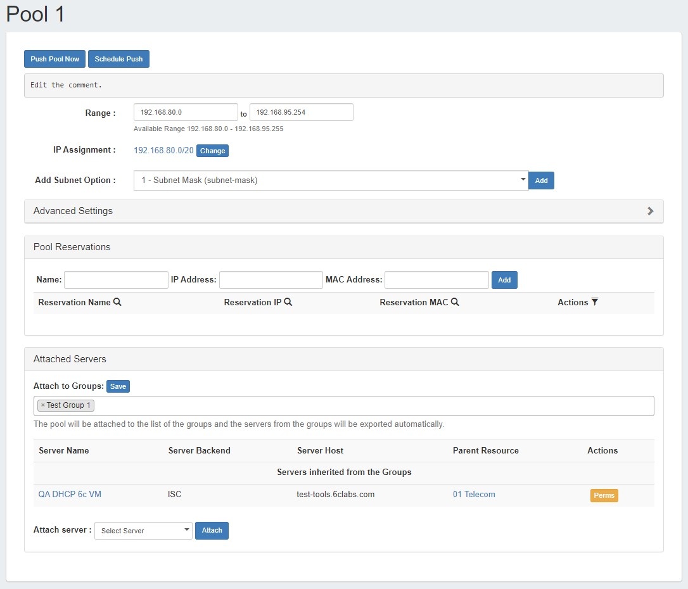
Task: Save the attached groups
Action: pyautogui.click(x=118, y=386)
